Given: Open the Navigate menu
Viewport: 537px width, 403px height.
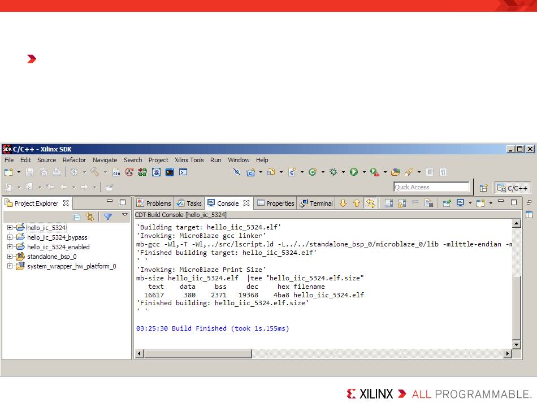Looking at the screenshot, I should tap(105, 160).
